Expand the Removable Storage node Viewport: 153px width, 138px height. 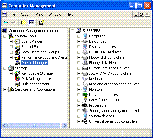coord(11,73)
